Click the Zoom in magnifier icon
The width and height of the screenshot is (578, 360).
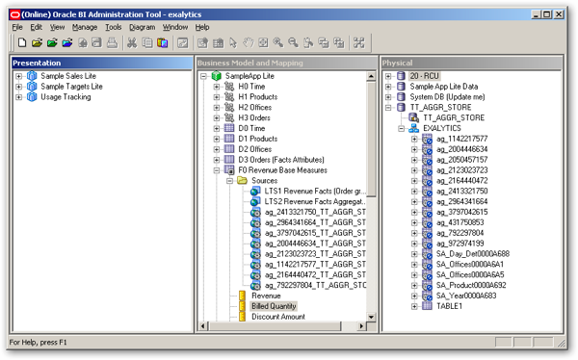tap(278, 42)
